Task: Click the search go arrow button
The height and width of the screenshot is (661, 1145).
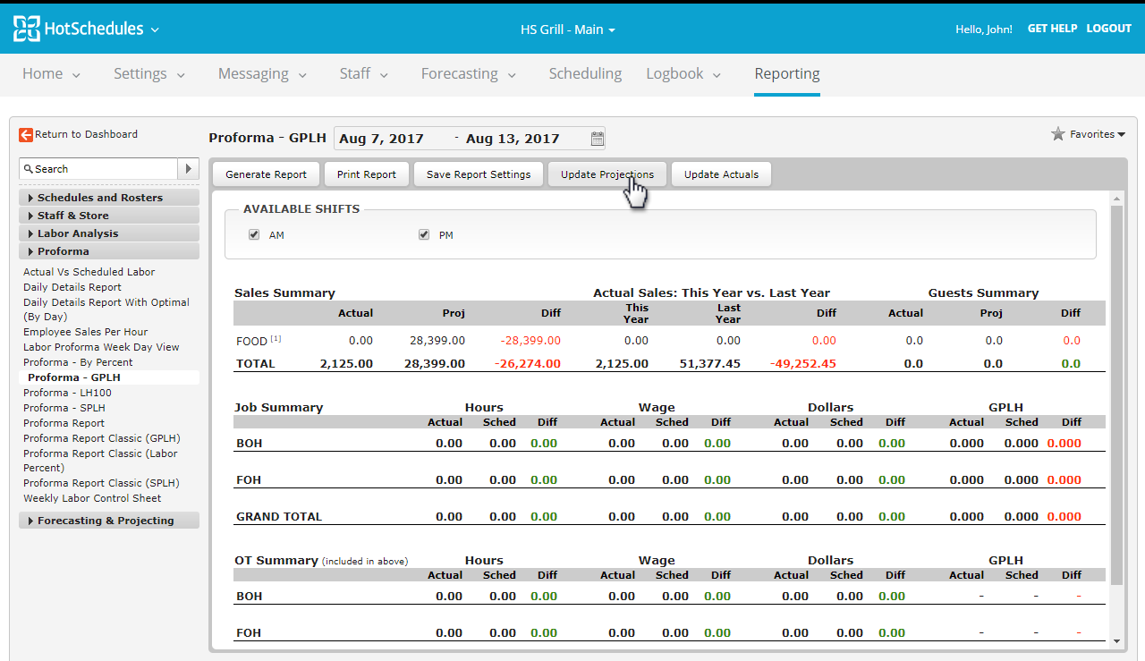Action: (189, 168)
